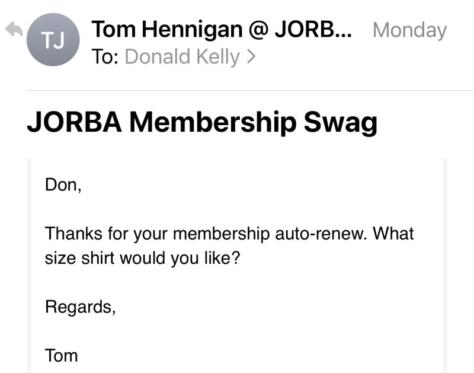Click the right edge bar of message body

coord(444,266)
